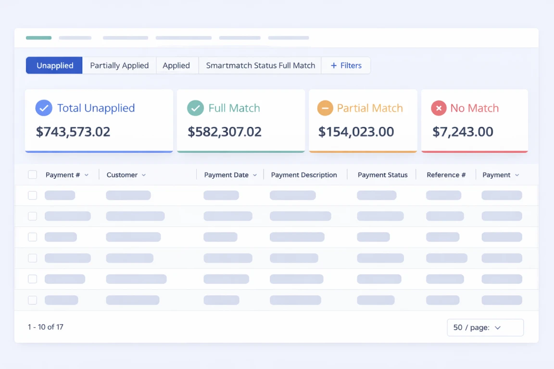Click the Smartmatch Status Full Match filter
This screenshot has width=554, height=369.
tap(260, 66)
